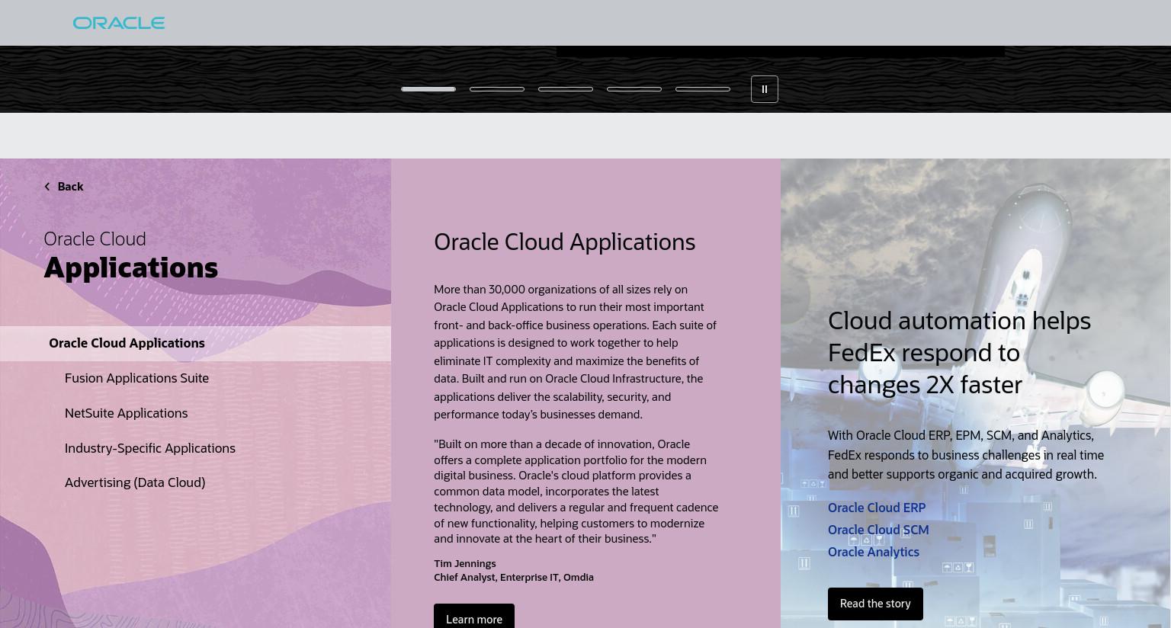Click the 'Oracle Cloud Applications' center heading
The height and width of the screenshot is (628, 1171).
(x=564, y=242)
